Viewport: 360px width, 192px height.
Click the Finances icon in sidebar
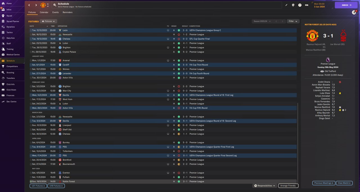[x=3, y=96]
